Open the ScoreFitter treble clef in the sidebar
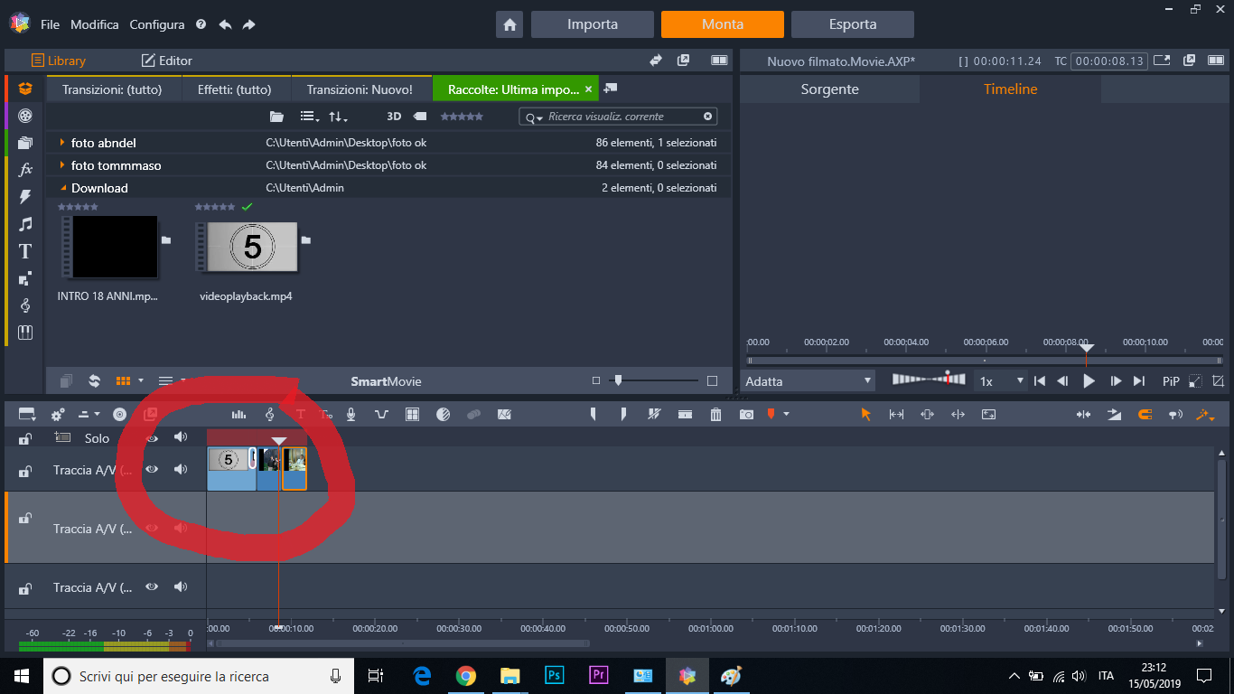1234x694 pixels. coord(25,305)
